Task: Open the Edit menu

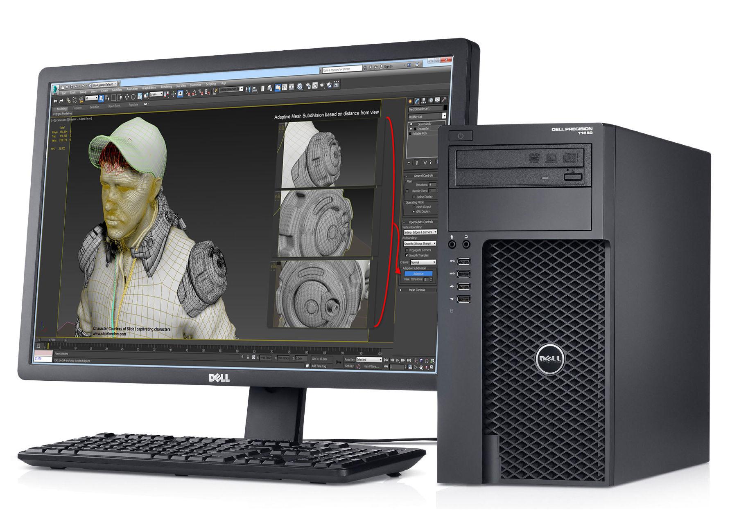Action: [63, 93]
